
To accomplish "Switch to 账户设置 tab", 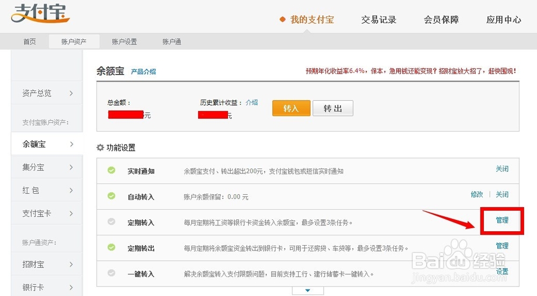I will tap(125, 42).
